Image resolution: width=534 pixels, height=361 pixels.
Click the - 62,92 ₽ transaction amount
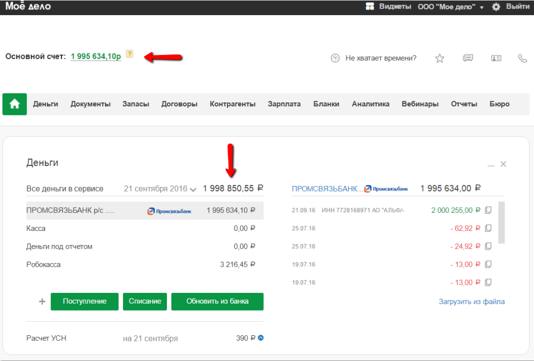pos(465,228)
